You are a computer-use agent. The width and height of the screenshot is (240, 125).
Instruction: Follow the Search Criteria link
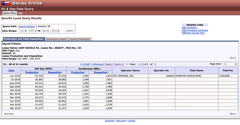(x=27, y=26)
